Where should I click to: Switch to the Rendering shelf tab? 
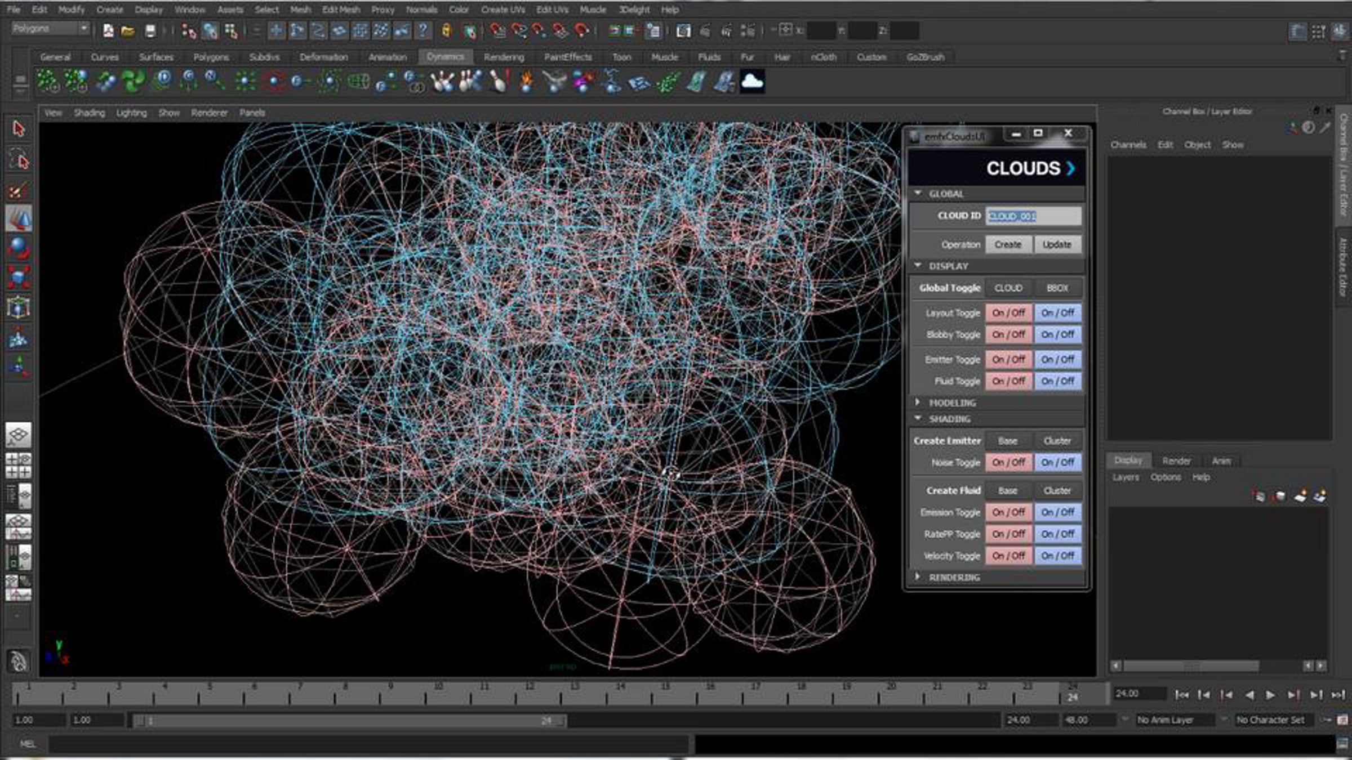point(504,57)
